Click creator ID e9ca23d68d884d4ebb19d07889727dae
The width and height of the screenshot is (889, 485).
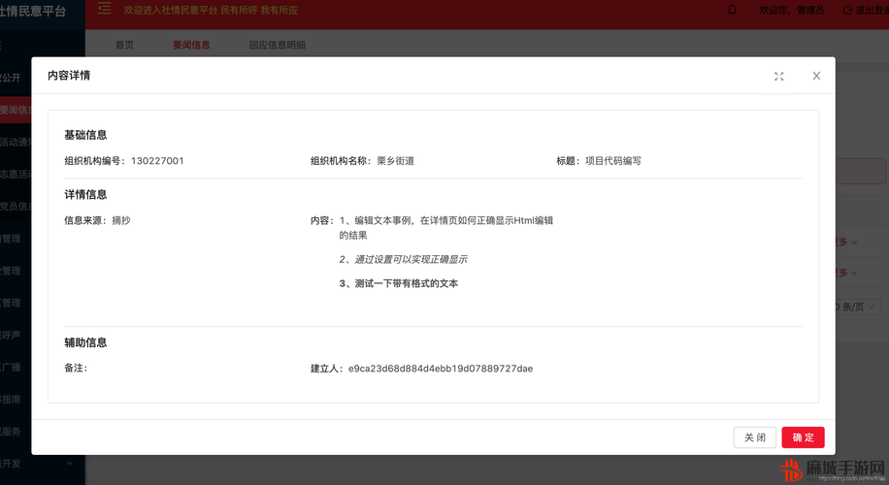[441, 369]
